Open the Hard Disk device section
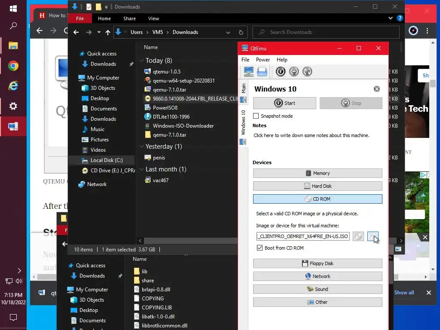 pyautogui.click(x=318, y=186)
